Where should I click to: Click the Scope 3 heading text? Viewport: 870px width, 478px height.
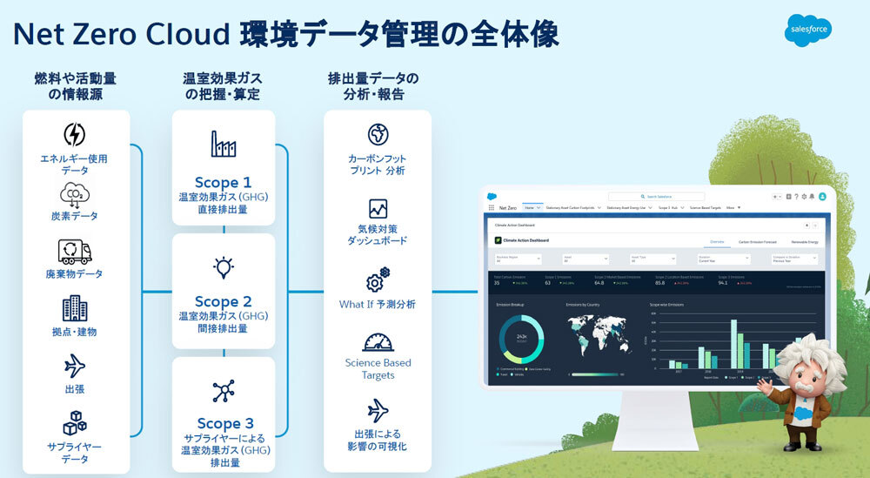(225, 424)
